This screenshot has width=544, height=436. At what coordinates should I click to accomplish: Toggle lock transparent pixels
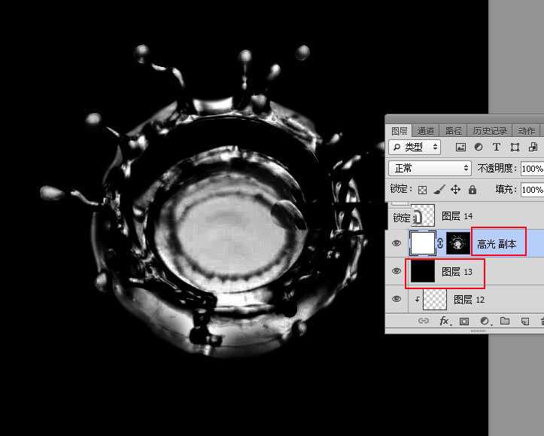(x=422, y=190)
